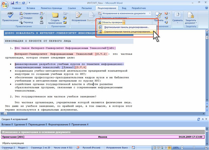Screen dimensions: 209x150
Task: Open Защитить документ protect tool
Action: [191, 18]
